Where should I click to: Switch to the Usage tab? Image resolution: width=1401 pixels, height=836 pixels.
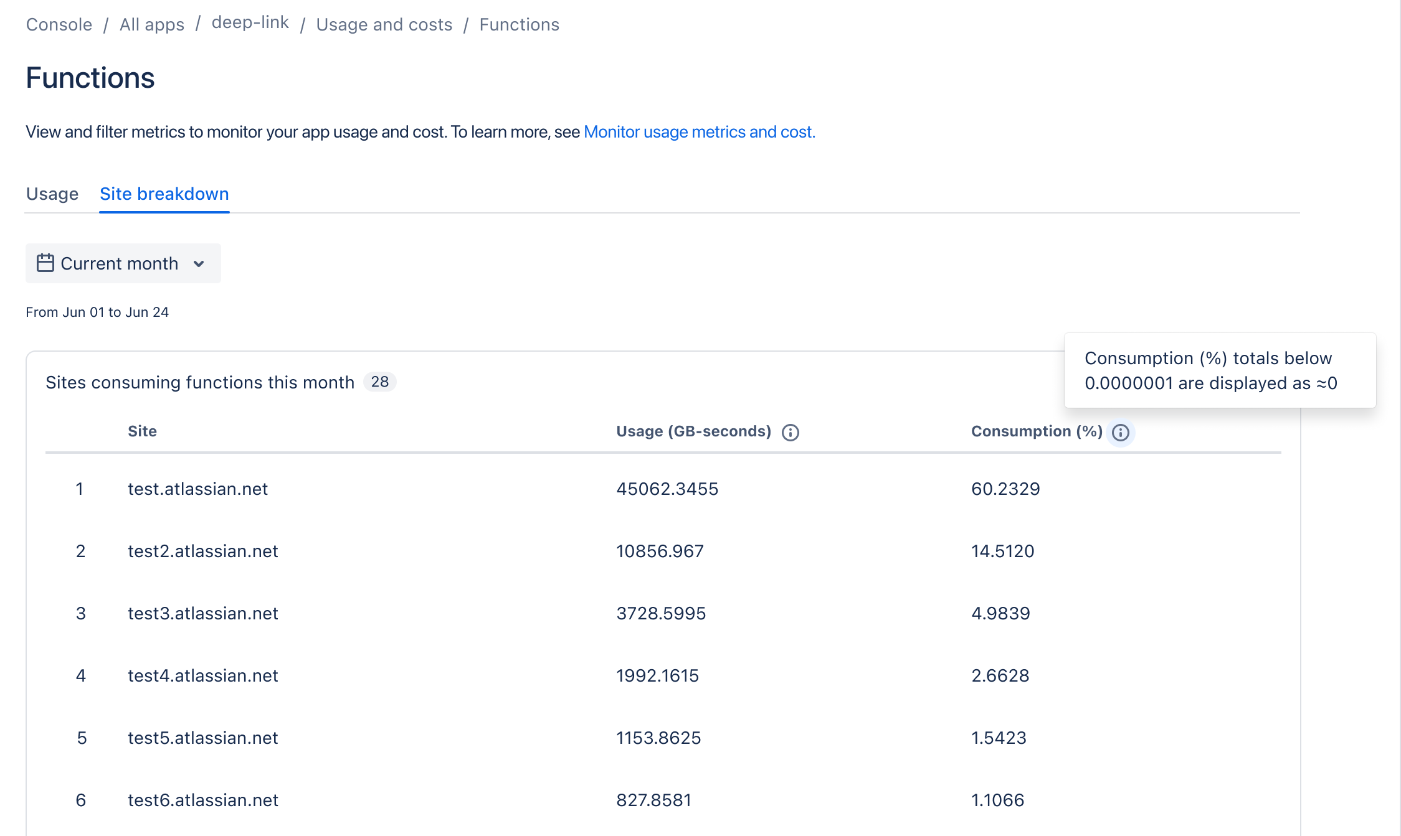tap(52, 194)
